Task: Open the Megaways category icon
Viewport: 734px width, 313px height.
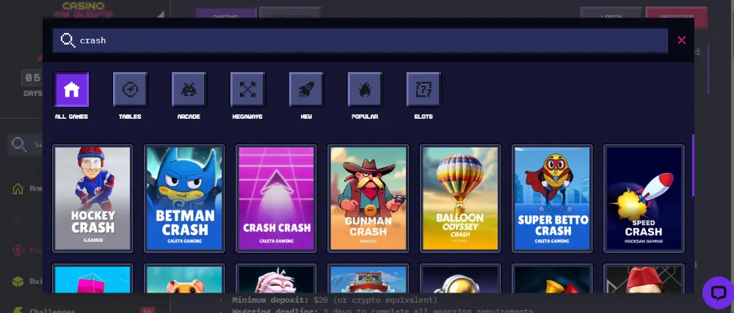Action: (247, 89)
